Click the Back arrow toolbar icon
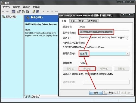Image resolution: width=136 pixels, height=103 pixels. click(3, 11)
